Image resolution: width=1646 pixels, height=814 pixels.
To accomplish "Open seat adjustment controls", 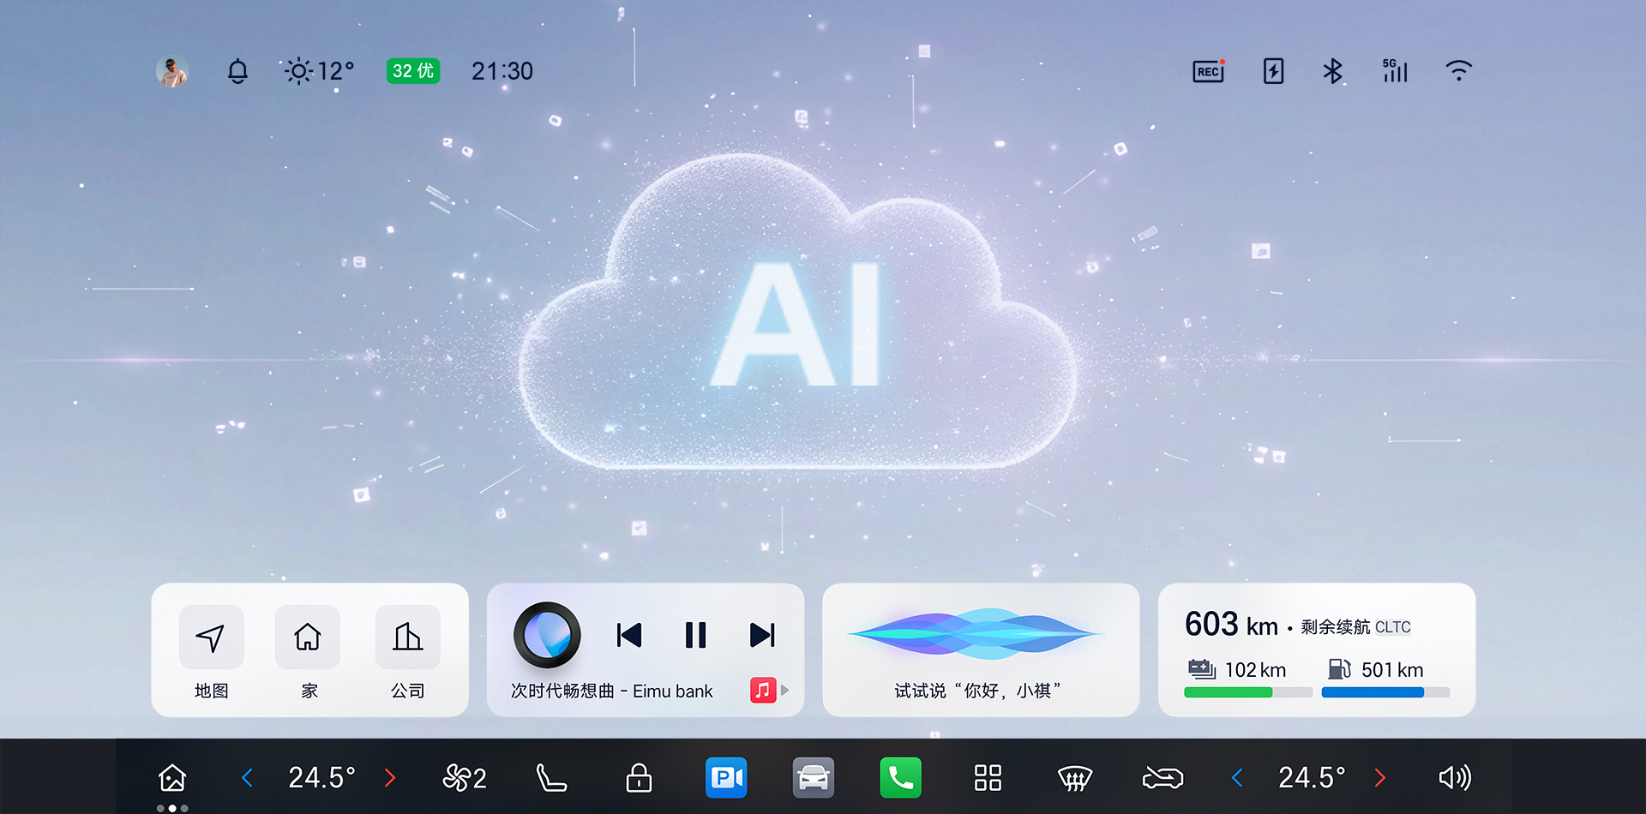I will [x=550, y=777].
